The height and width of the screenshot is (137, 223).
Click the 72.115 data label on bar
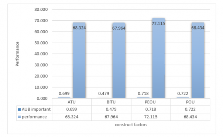[158, 24]
